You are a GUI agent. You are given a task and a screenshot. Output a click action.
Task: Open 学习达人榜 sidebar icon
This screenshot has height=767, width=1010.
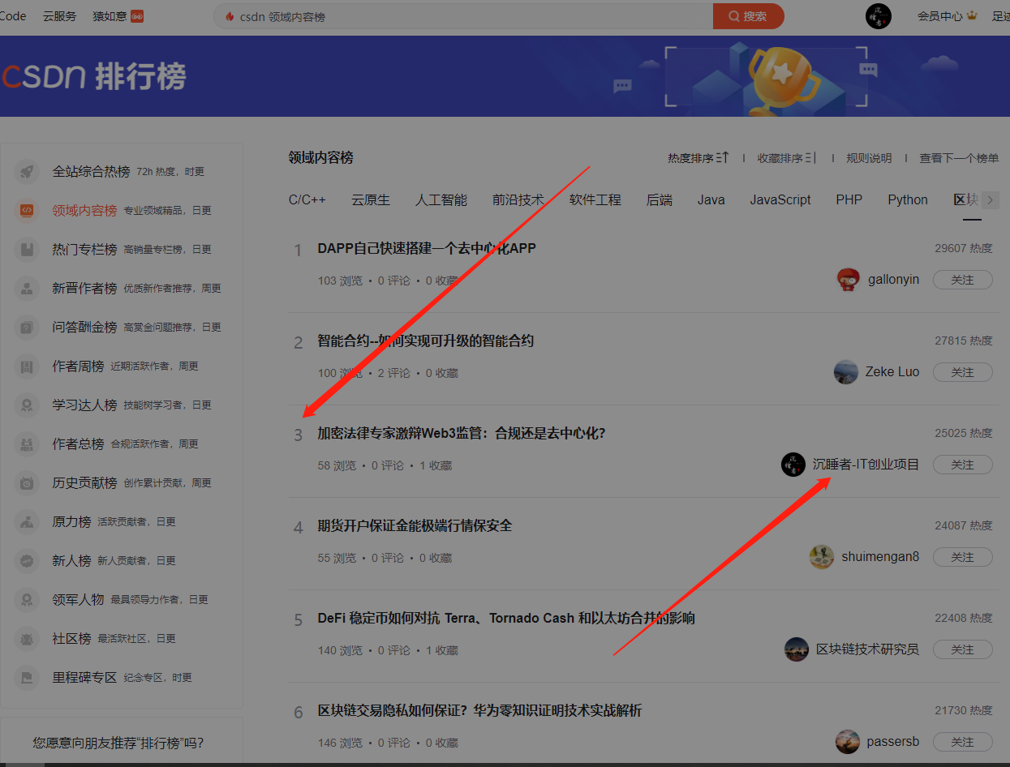[27, 405]
